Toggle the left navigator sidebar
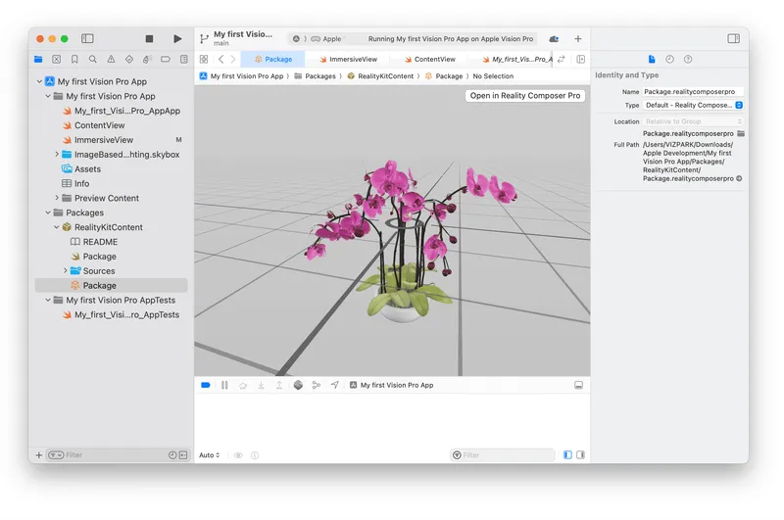Viewport: 784px width, 520px height. pyautogui.click(x=87, y=39)
